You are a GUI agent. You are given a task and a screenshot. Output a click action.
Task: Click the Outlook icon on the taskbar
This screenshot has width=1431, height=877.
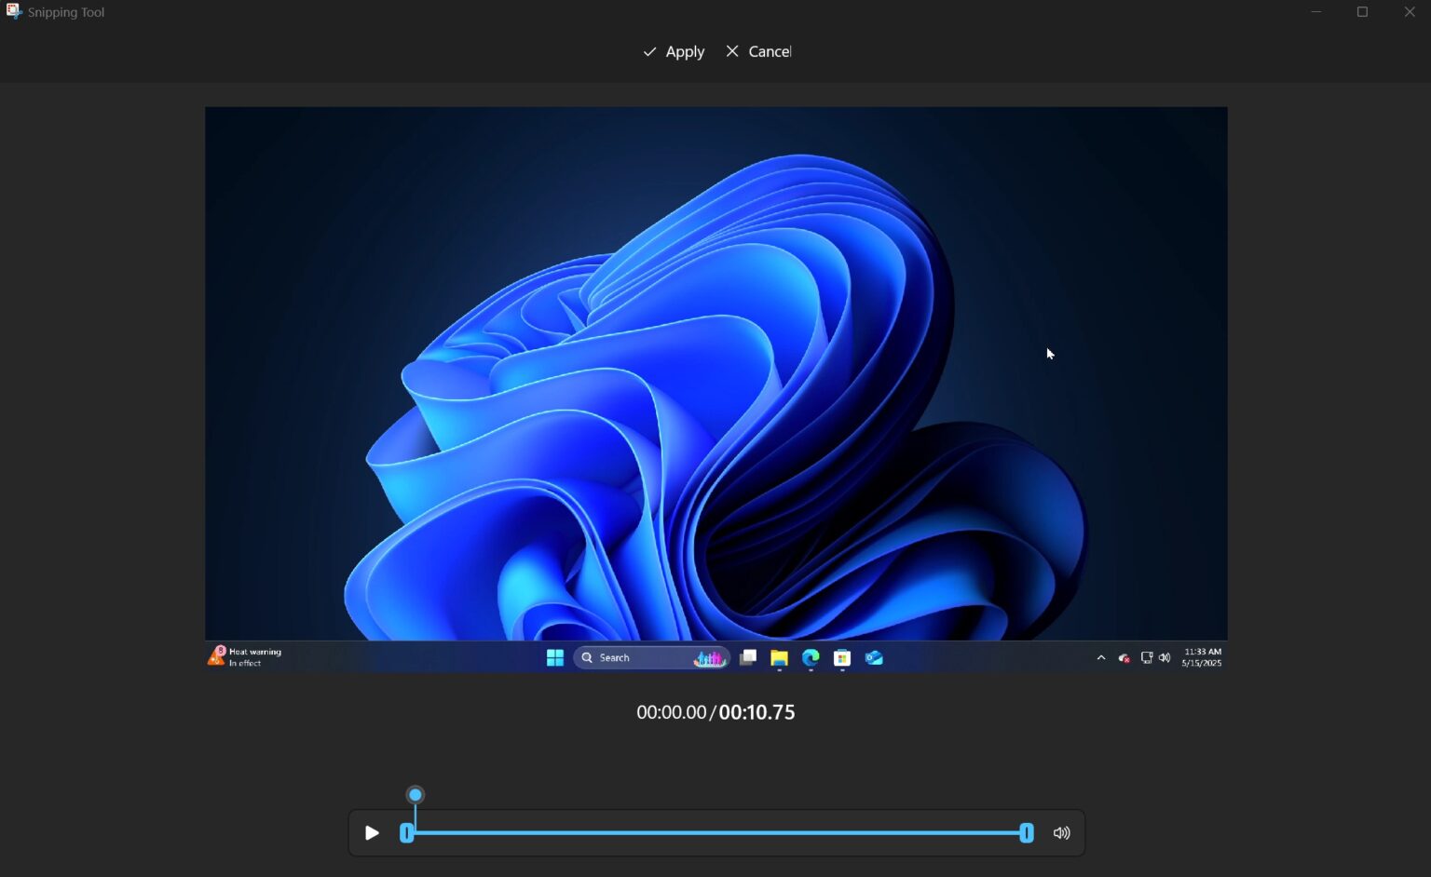click(x=874, y=658)
